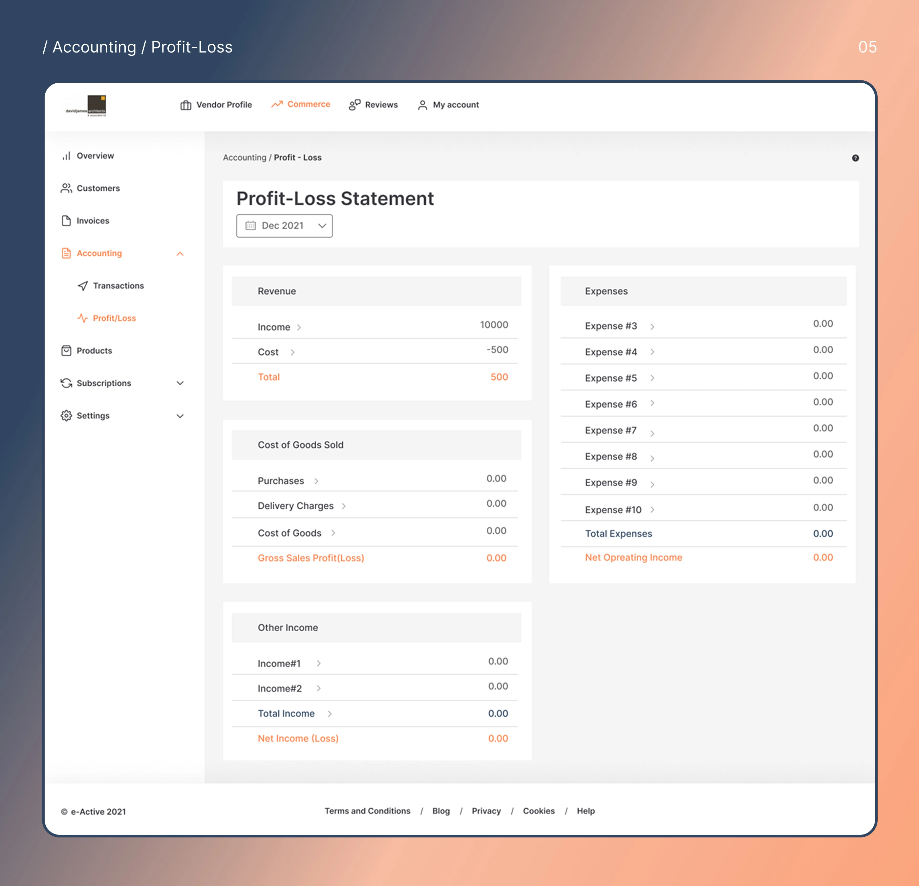This screenshot has width=919, height=886.
Task: Click the Customers people icon
Action: pos(66,188)
